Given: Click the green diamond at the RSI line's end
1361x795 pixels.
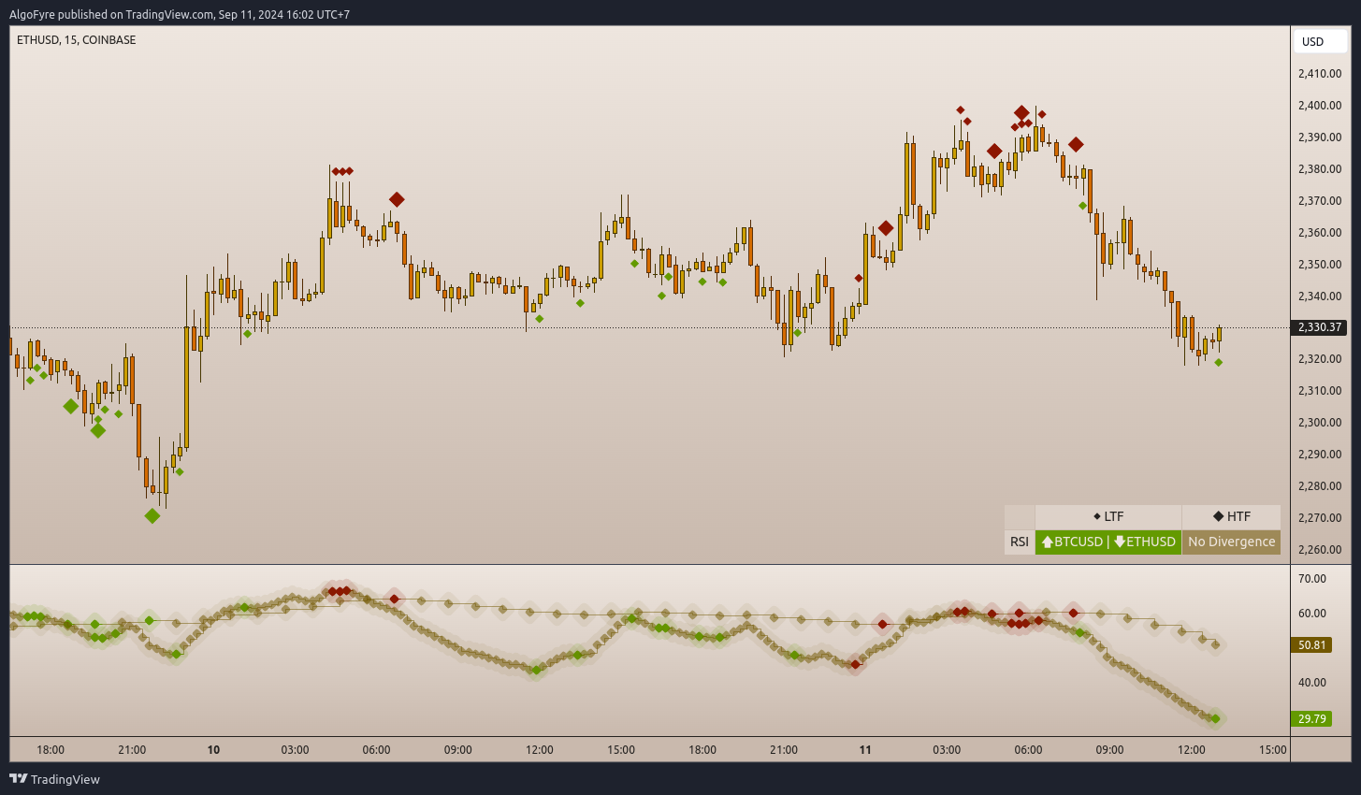Looking at the screenshot, I should pyautogui.click(x=1215, y=718).
